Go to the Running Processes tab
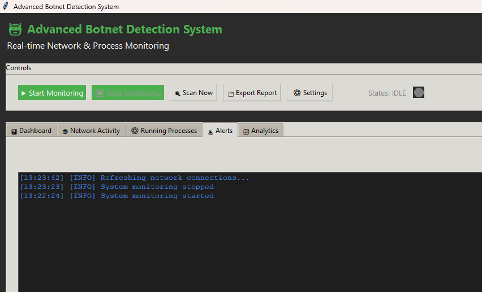The image size is (482, 292). click(164, 131)
